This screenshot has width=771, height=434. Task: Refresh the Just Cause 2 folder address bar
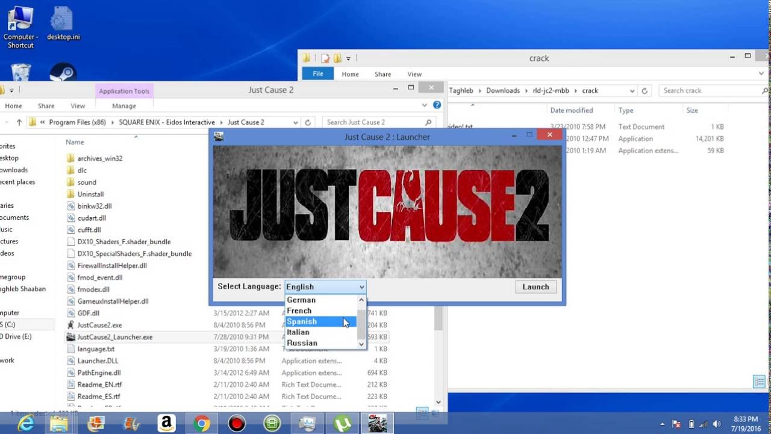pyautogui.click(x=308, y=122)
